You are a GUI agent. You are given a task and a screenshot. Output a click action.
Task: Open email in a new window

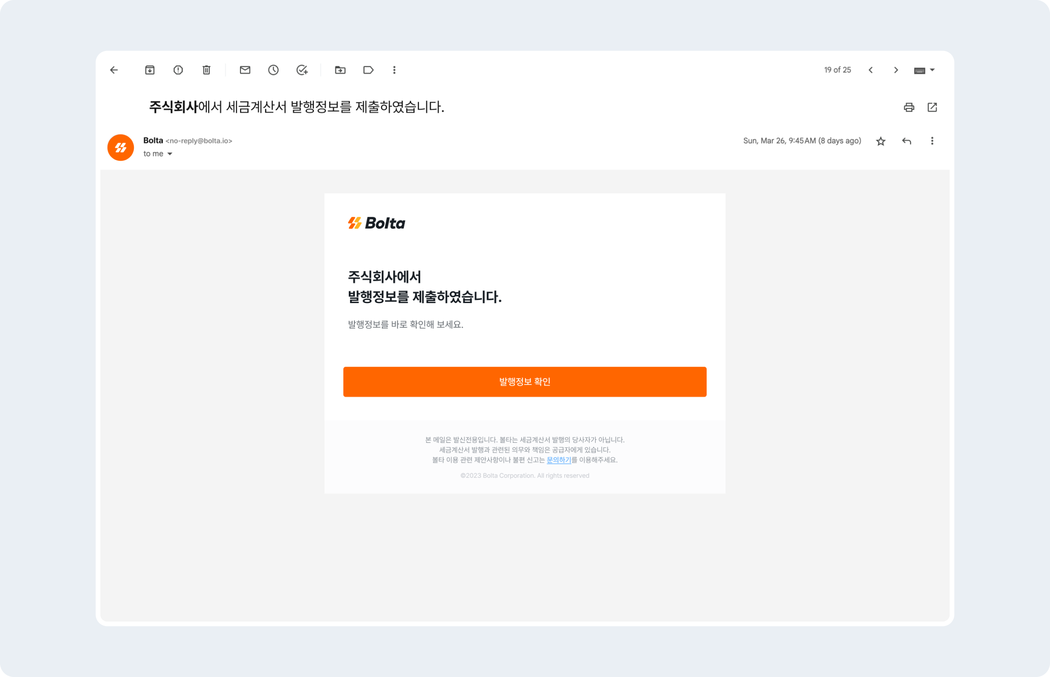click(933, 107)
